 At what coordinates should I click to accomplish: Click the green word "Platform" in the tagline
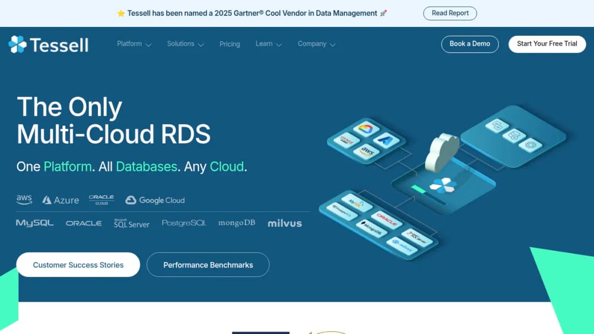[68, 166]
